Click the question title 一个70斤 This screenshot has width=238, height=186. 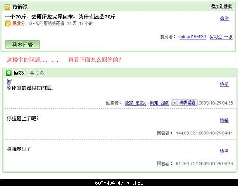[60, 17]
